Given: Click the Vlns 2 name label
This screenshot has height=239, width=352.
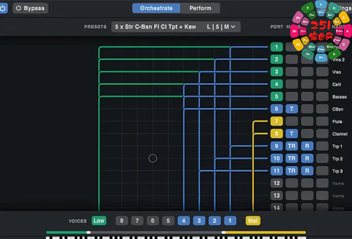Looking at the screenshot, I should pos(339,60).
